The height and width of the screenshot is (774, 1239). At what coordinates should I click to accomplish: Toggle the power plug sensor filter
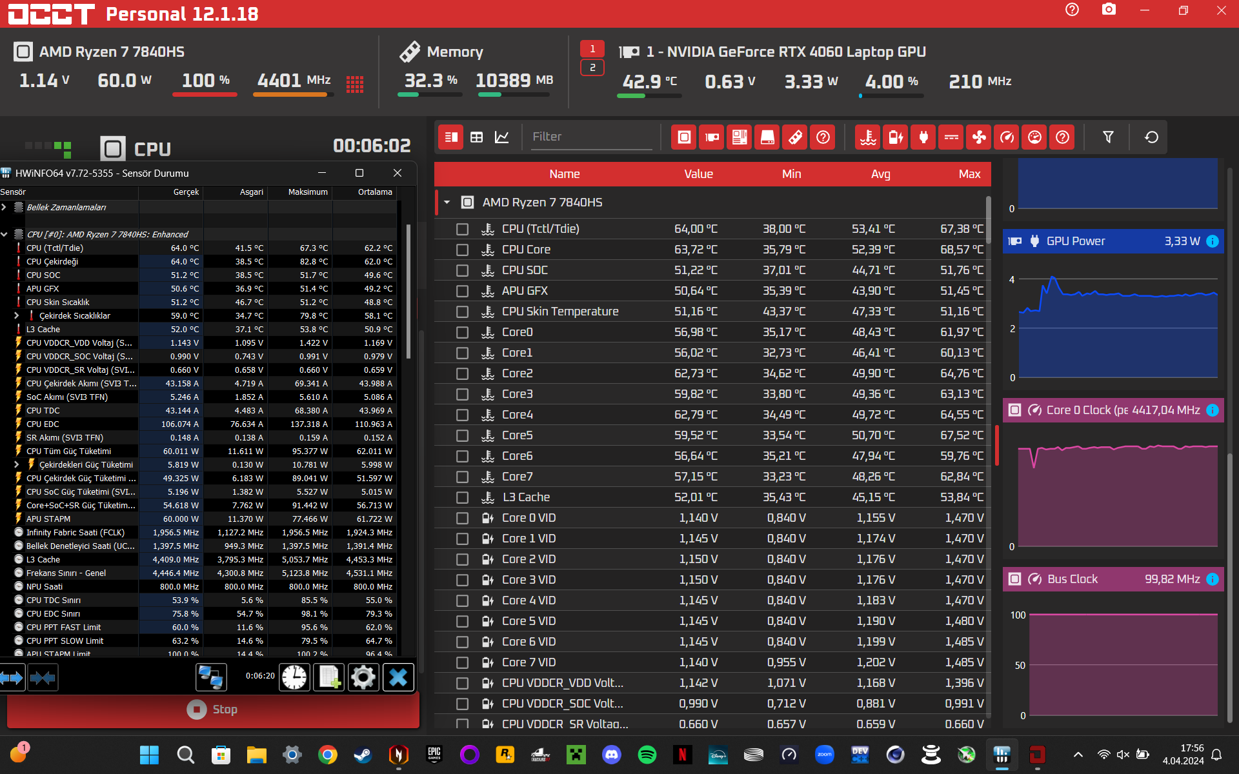(x=923, y=137)
